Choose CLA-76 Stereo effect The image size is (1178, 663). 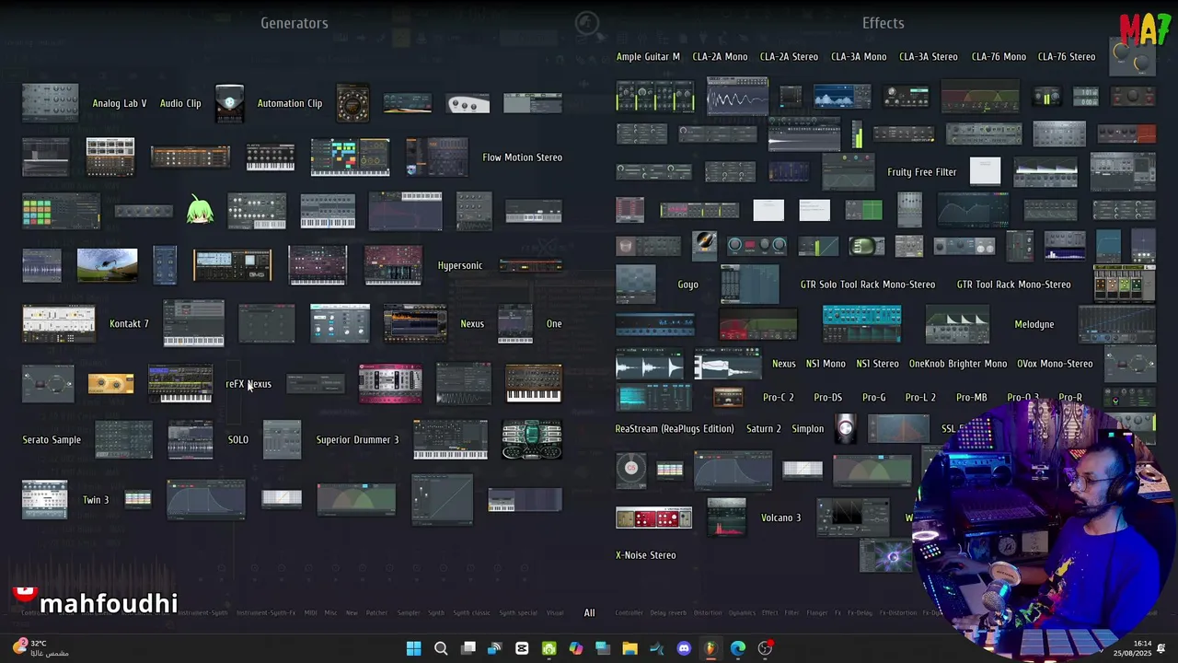point(1067,56)
